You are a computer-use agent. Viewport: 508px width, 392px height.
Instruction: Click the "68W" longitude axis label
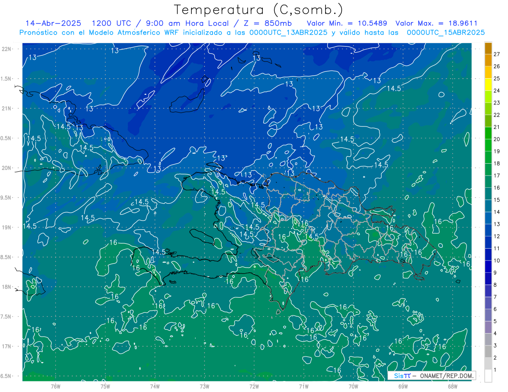[x=453, y=386]
